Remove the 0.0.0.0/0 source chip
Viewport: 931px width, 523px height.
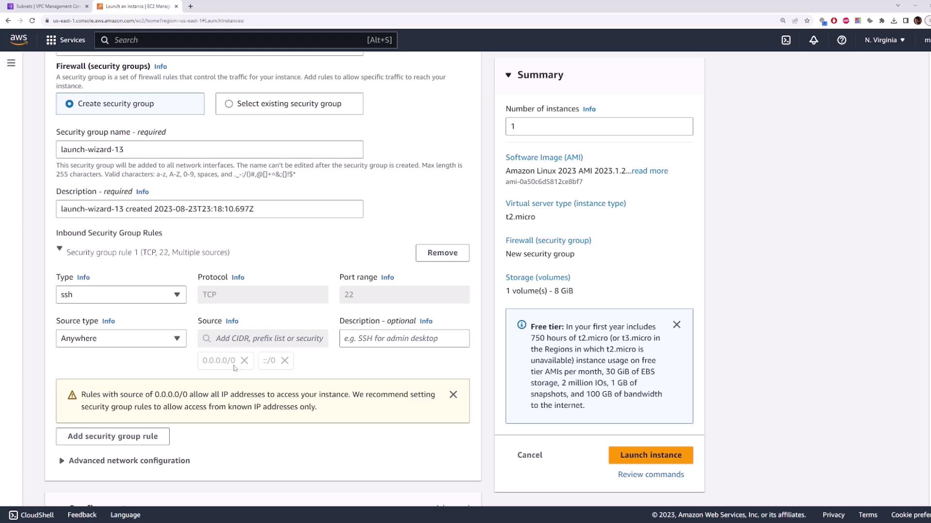tap(244, 360)
